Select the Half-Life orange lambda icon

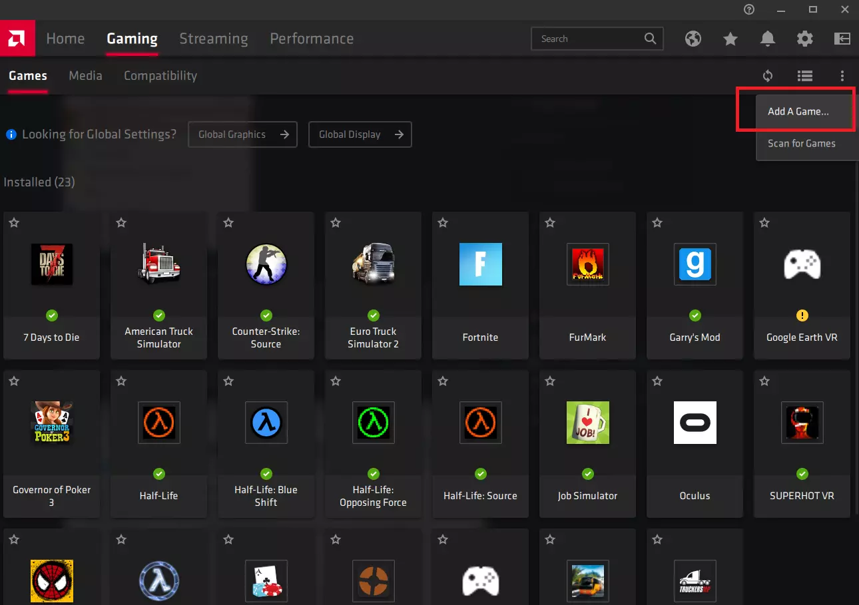click(x=158, y=423)
